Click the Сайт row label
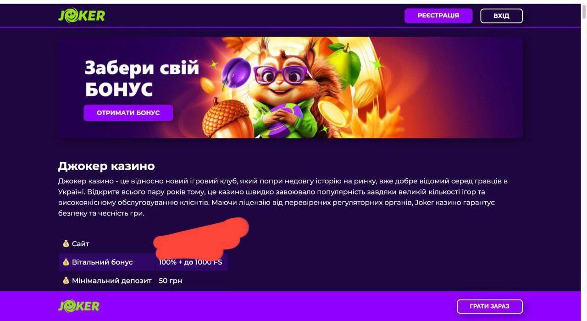Screen dimensions: 587x321 click(x=80, y=244)
